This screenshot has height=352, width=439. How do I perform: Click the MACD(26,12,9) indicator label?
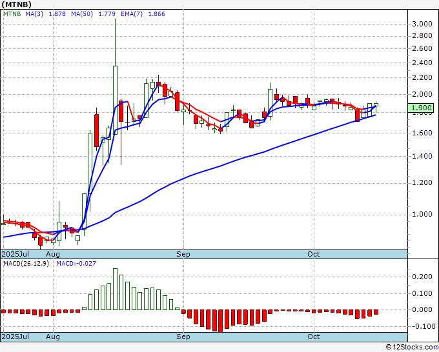26,264
